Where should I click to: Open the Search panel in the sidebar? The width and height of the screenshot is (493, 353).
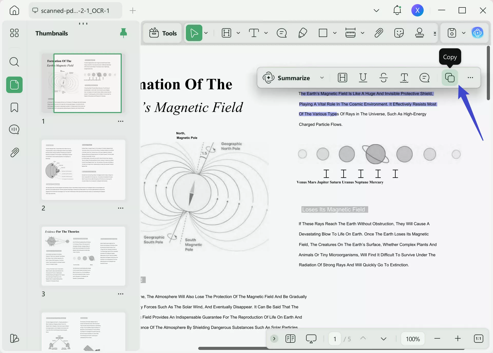pyautogui.click(x=14, y=62)
